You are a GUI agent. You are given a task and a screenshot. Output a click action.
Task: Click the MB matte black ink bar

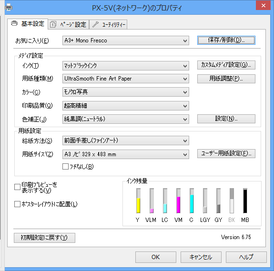coord(245,201)
